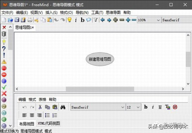
Task: Click the gray minus icon
Action: [x=122, y=20]
